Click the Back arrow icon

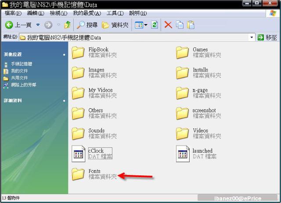tap(9, 25)
